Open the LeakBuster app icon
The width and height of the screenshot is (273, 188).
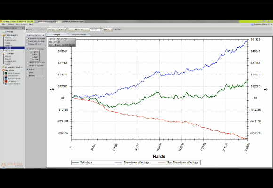pyautogui.click(x=6, y=76)
